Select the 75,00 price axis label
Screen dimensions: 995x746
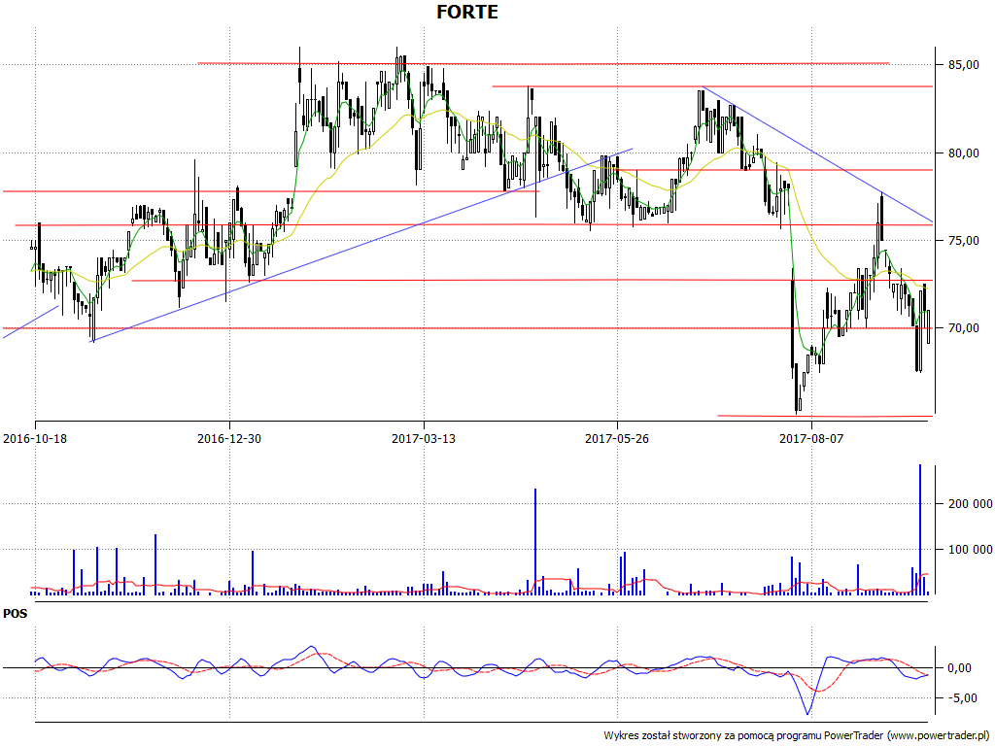965,241
